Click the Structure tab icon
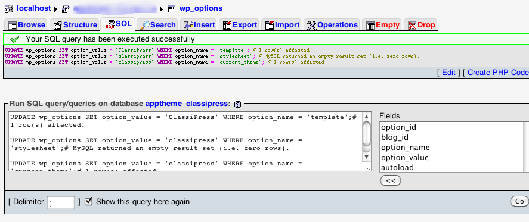This screenshot has width=529, height=222. click(58, 25)
